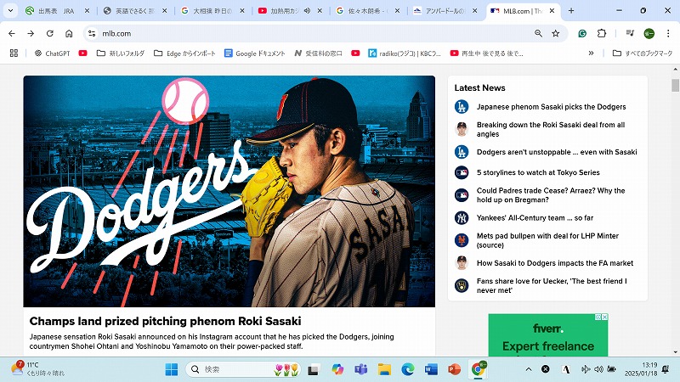Open the YouTube bookmark beside ChatGPT
Screen dimensions: 680x382
[82, 53]
